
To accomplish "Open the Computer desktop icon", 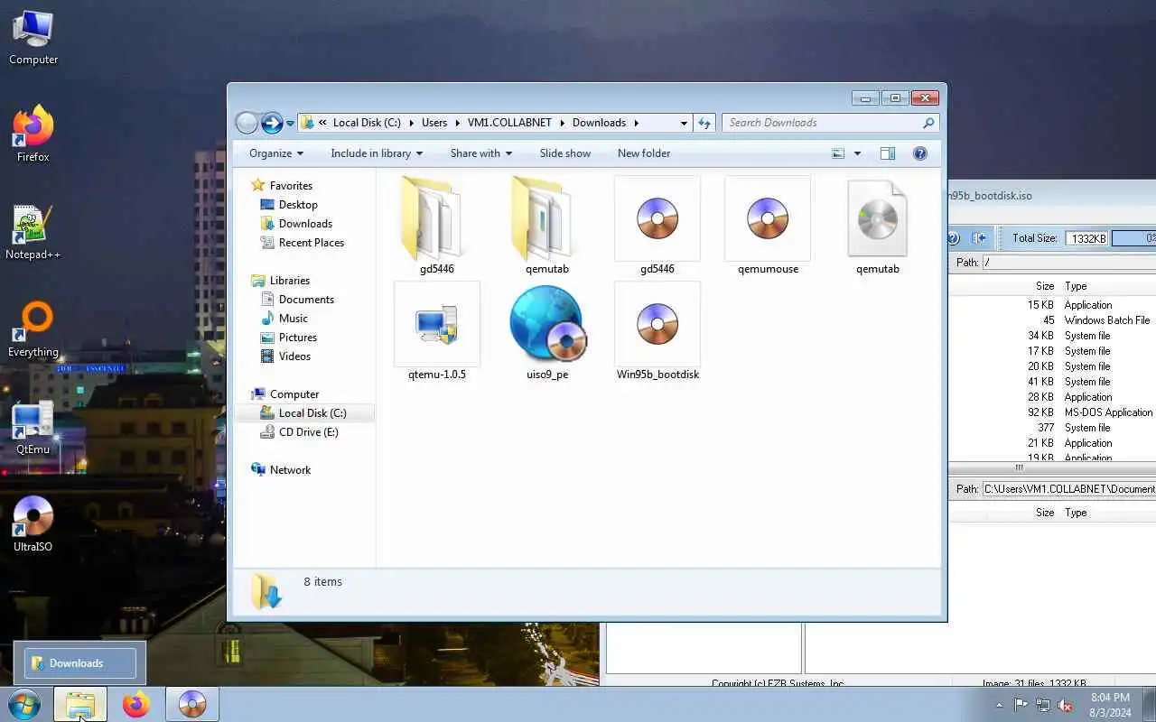I will click(33, 38).
